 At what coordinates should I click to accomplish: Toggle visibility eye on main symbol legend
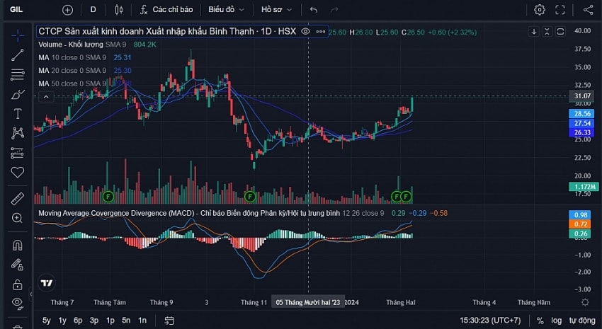point(306,31)
